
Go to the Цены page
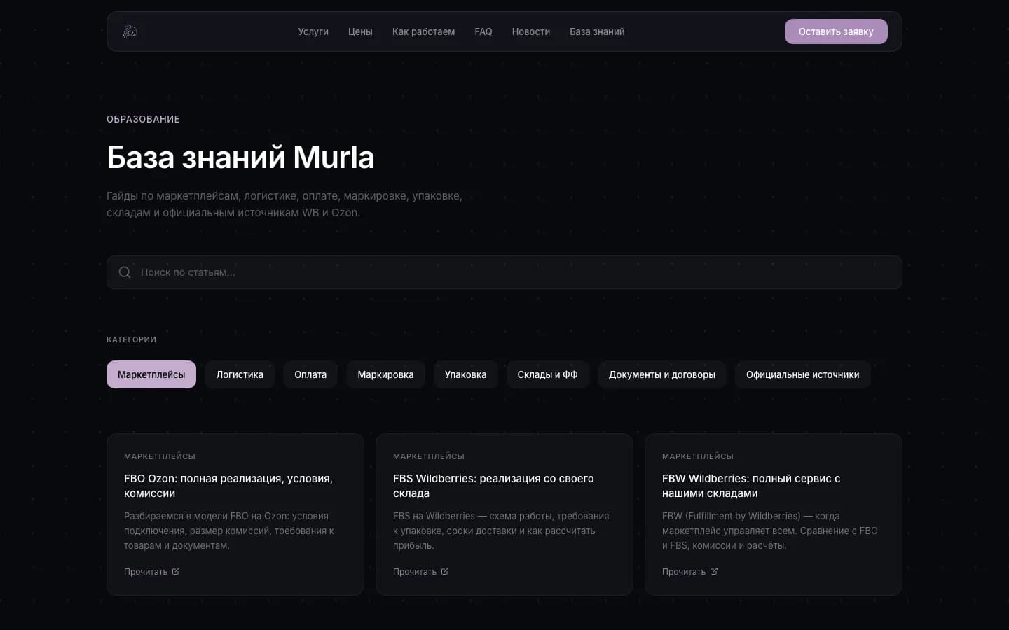[x=360, y=31]
